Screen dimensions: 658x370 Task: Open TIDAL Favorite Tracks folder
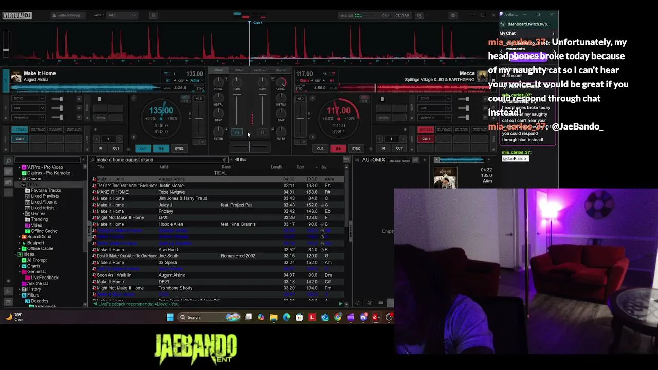click(x=46, y=190)
